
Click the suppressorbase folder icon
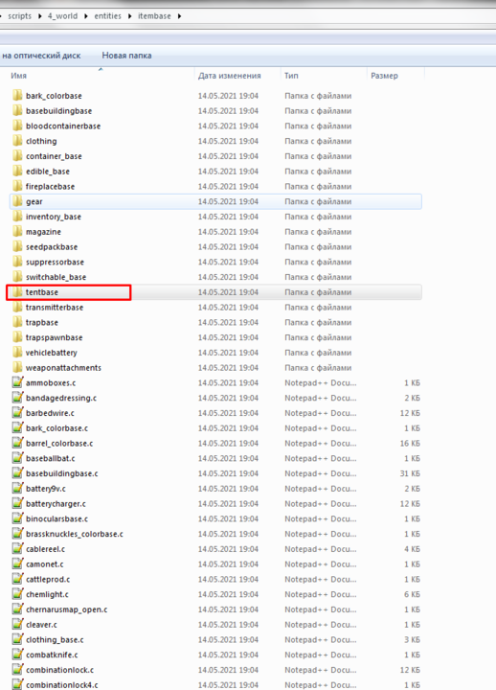(17, 262)
